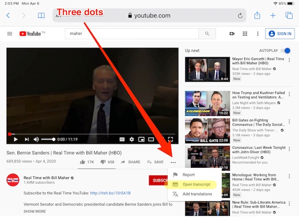Open New Rule: Sub-Literate America title
Image resolution: width=299 pixels, height=222 pixels.
click(259, 205)
